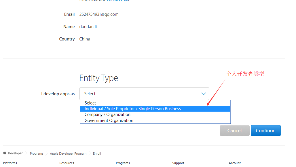Screen dimensions: 296x167
Task: Choose the blank 'Select' list option
Action: click(x=90, y=103)
